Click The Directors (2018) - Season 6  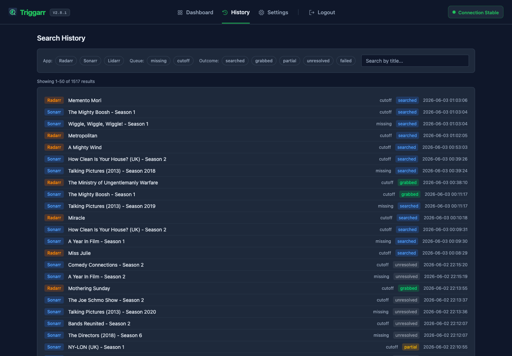point(105,335)
